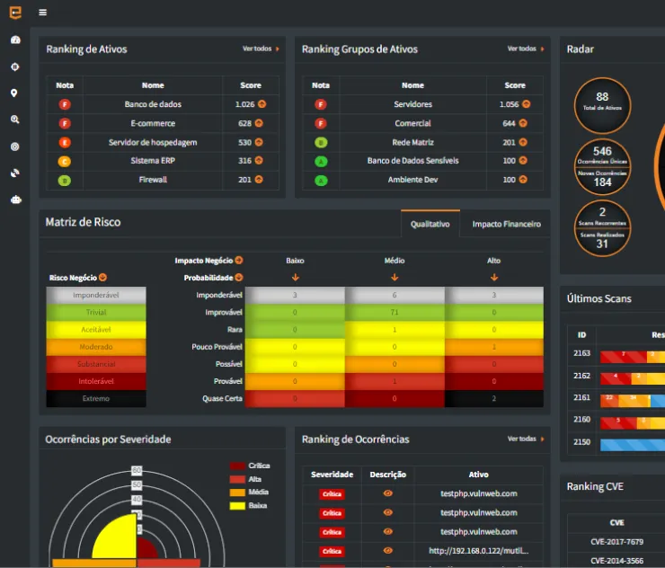Click matrix cell showing 71 in Improvável row
The height and width of the screenshot is (568, 665).
(x=395, y=312)
